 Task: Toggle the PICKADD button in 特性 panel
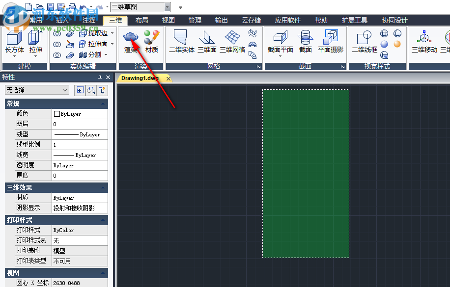[x=79, y=90]
